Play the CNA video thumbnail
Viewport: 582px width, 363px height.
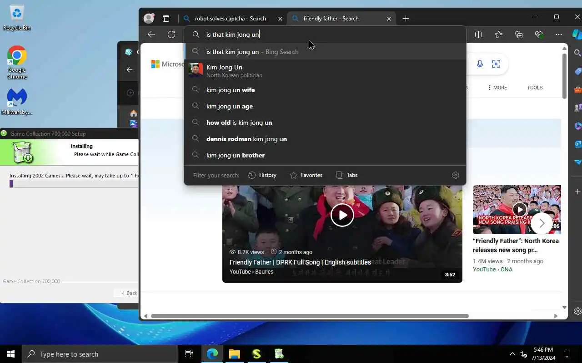(x=519, y=209)
